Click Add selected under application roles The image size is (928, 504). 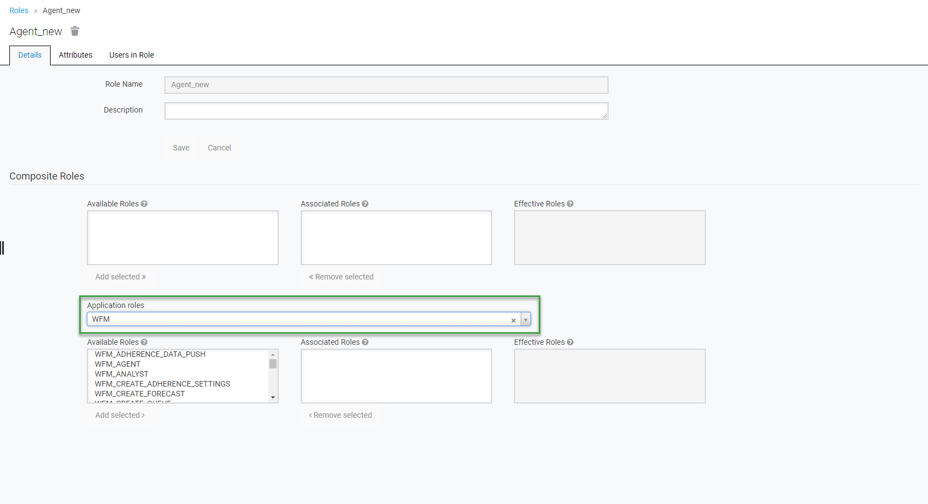point(120,415)
